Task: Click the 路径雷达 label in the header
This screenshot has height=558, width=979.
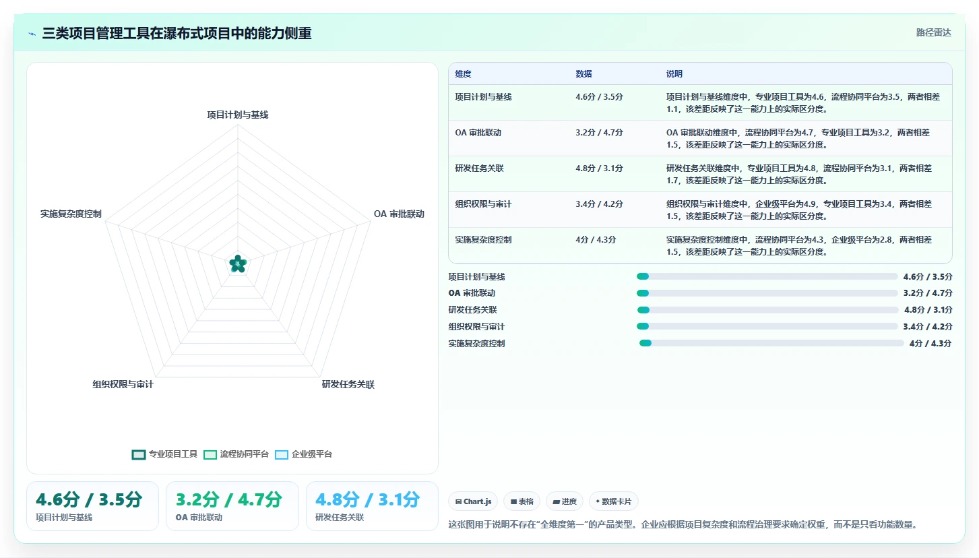Action: [x=933, y=32]
